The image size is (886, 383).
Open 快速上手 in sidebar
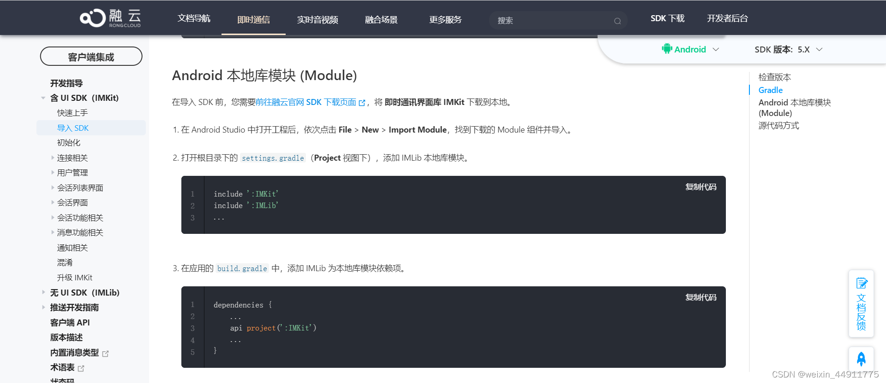(72, 113)
